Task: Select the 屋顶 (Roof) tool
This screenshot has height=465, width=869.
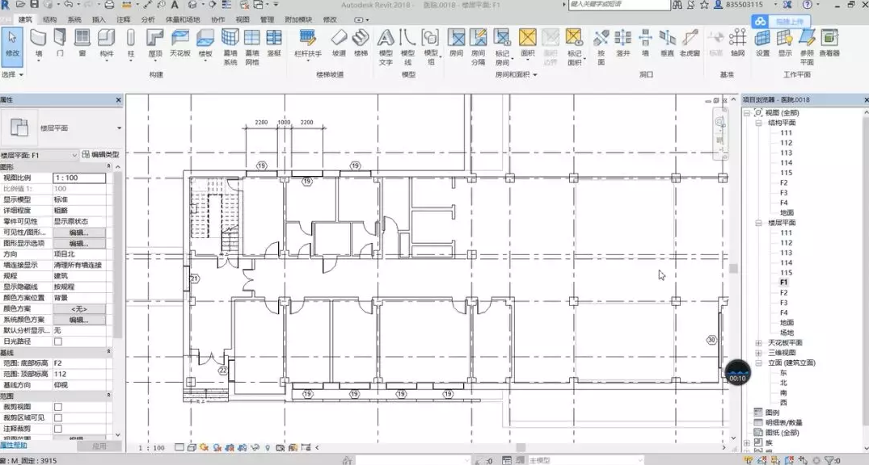Action: 155,44
